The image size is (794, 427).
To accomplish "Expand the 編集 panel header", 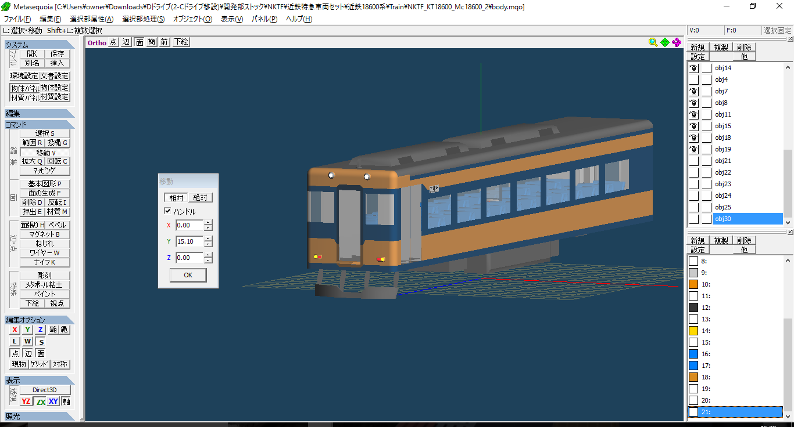I will pyautogui.click(x=40, y=113).
